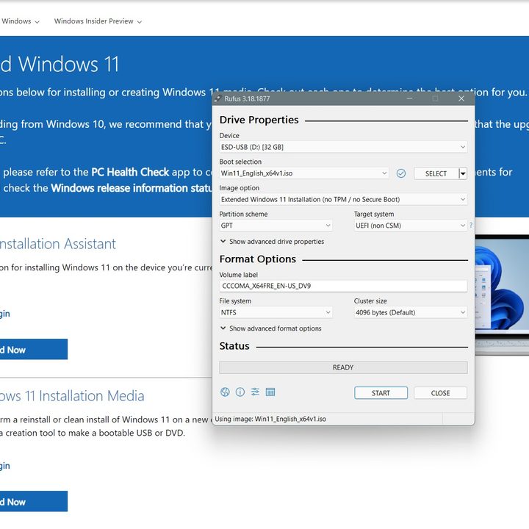529x529 pixels.
Task: Click the Rufus title bar app icon
Action: coord(218,99)
